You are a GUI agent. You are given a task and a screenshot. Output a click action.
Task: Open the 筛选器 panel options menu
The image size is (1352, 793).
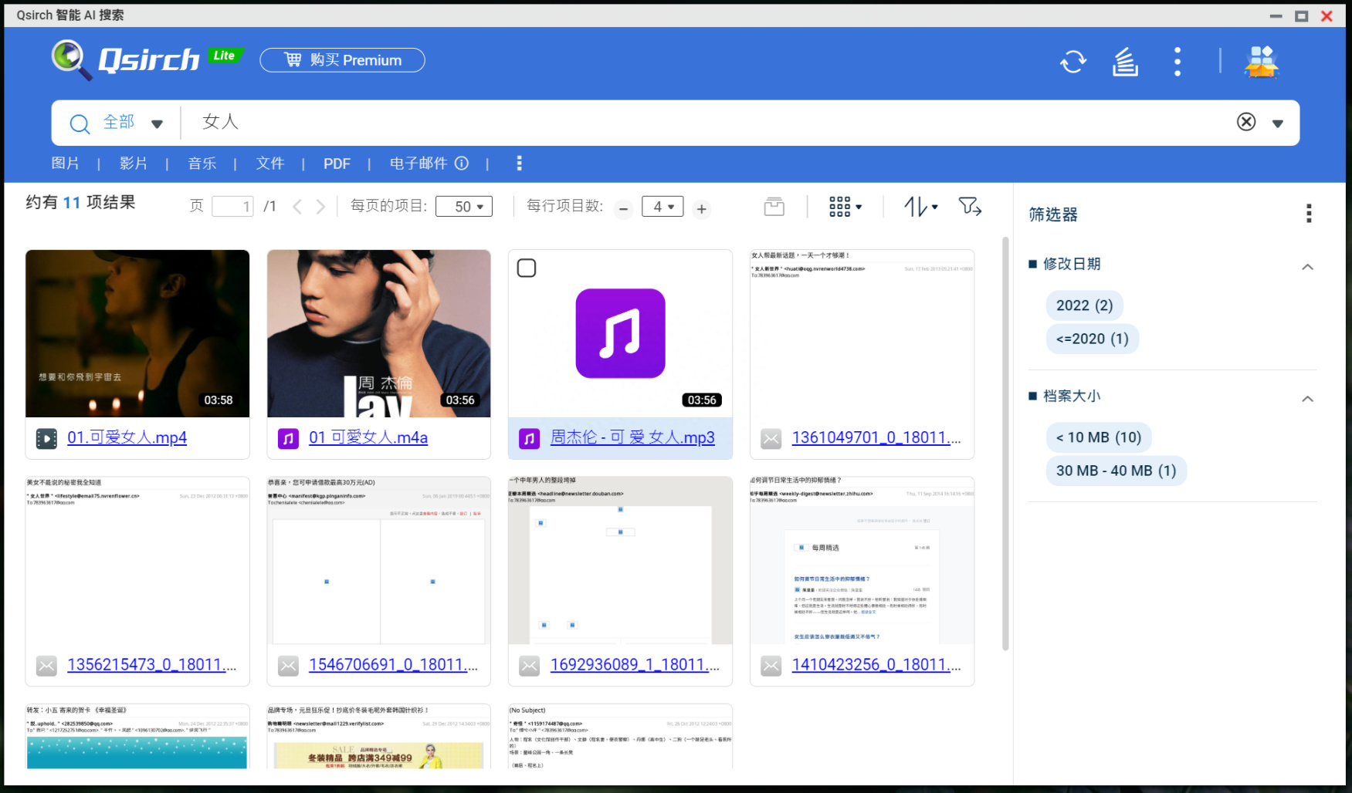[1309, 214]
